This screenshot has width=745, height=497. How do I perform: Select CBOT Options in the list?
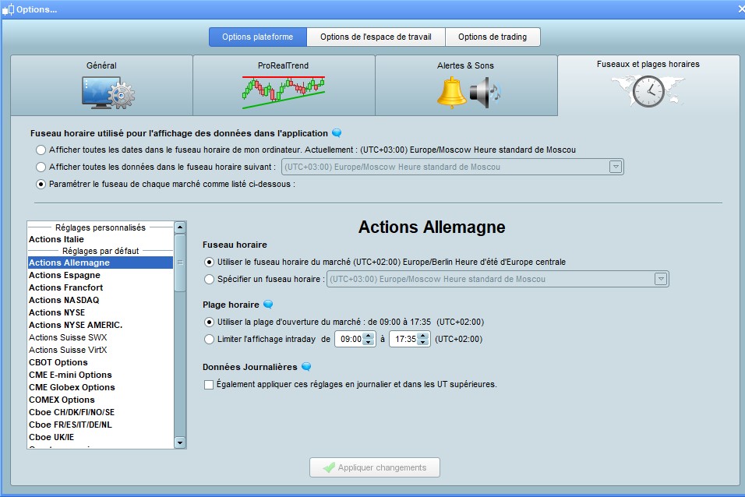[x=101, y=362]
